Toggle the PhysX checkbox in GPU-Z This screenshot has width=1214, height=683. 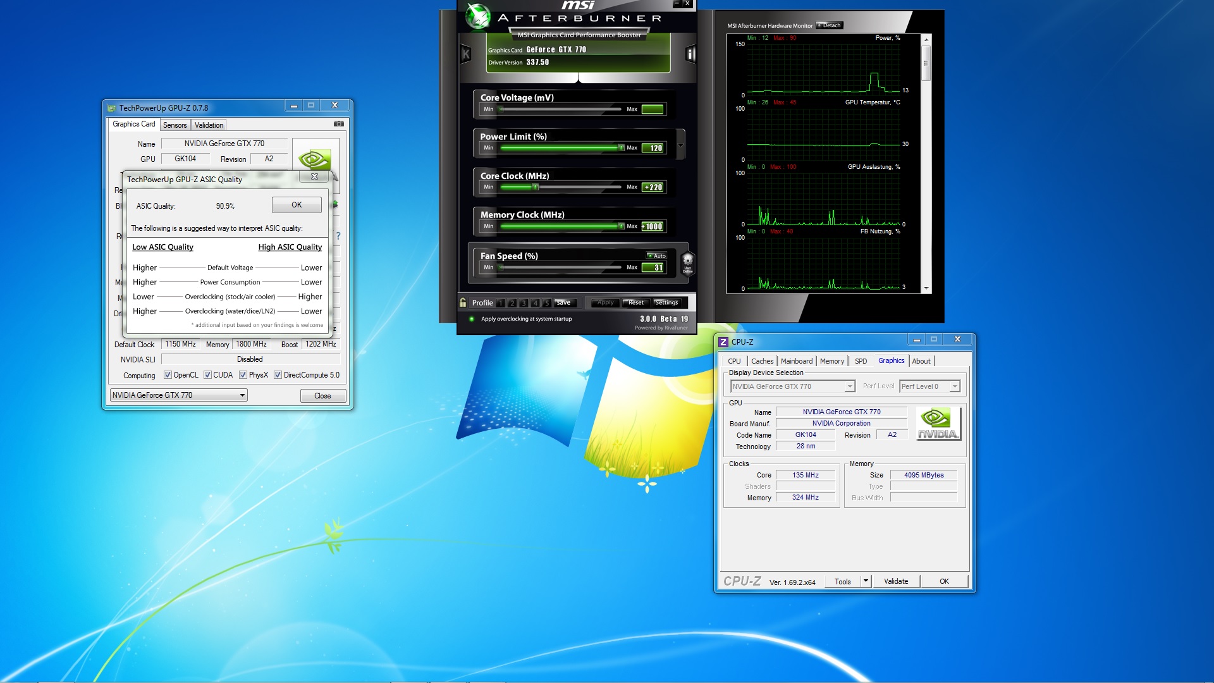(243, 375)
